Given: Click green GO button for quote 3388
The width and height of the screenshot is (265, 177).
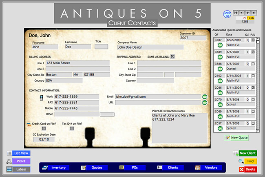Looking at the screenshot, I should click(220, 69).
